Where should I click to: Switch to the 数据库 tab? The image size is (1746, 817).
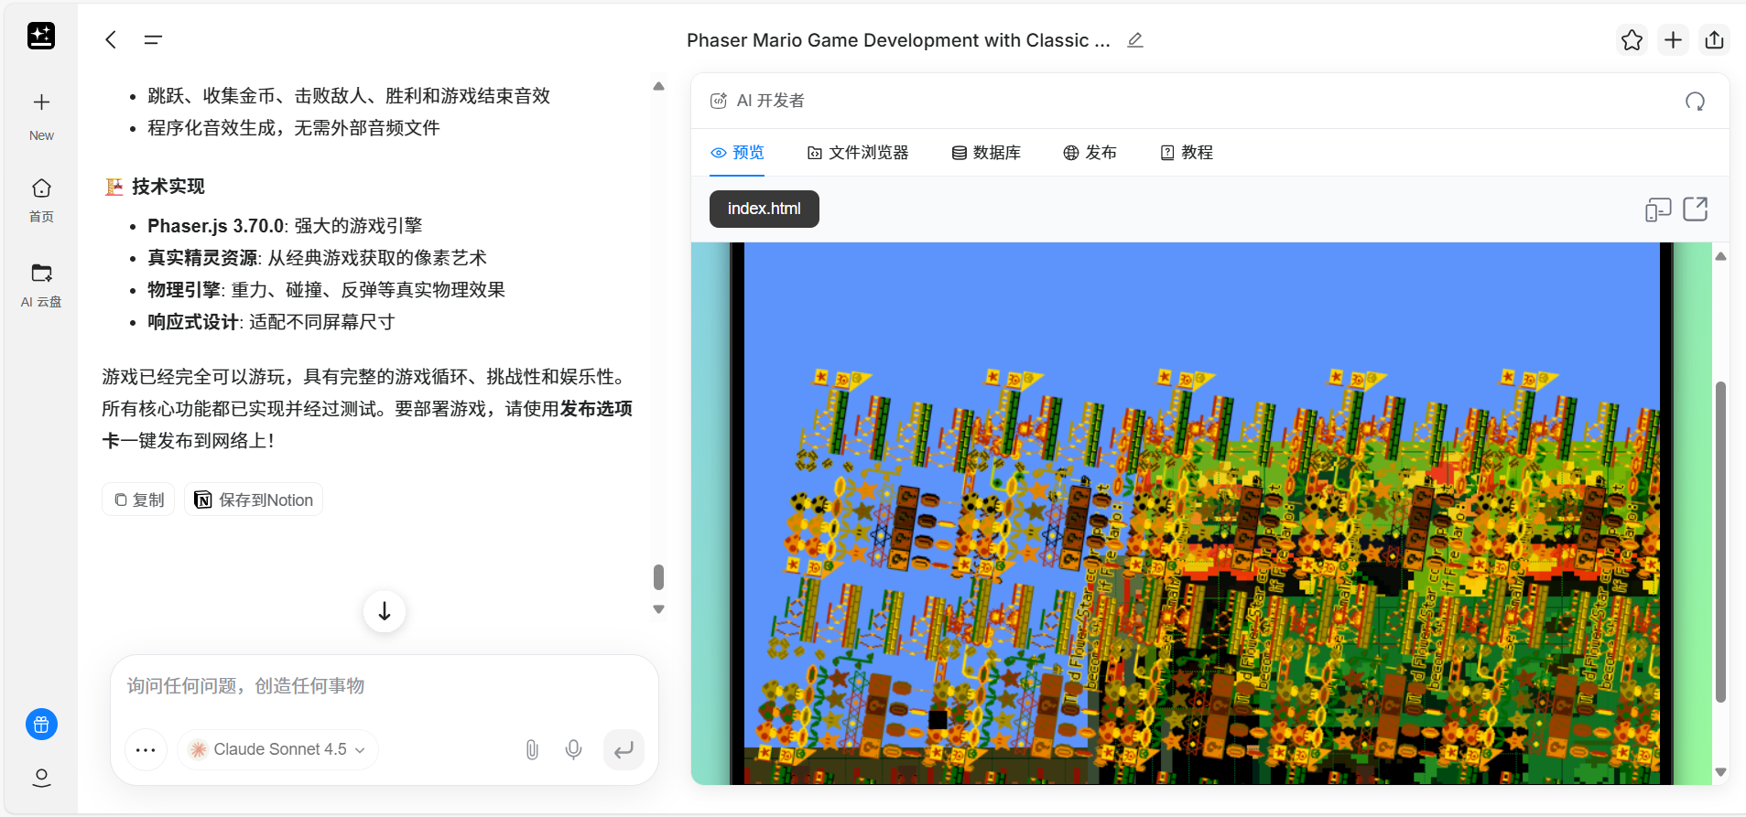[986, 153]
